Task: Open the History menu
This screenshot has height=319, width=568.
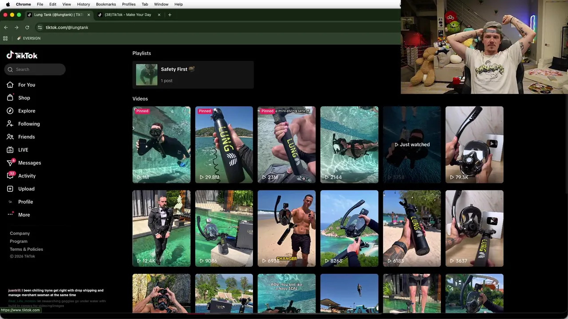Action: (x=83, y=4)
